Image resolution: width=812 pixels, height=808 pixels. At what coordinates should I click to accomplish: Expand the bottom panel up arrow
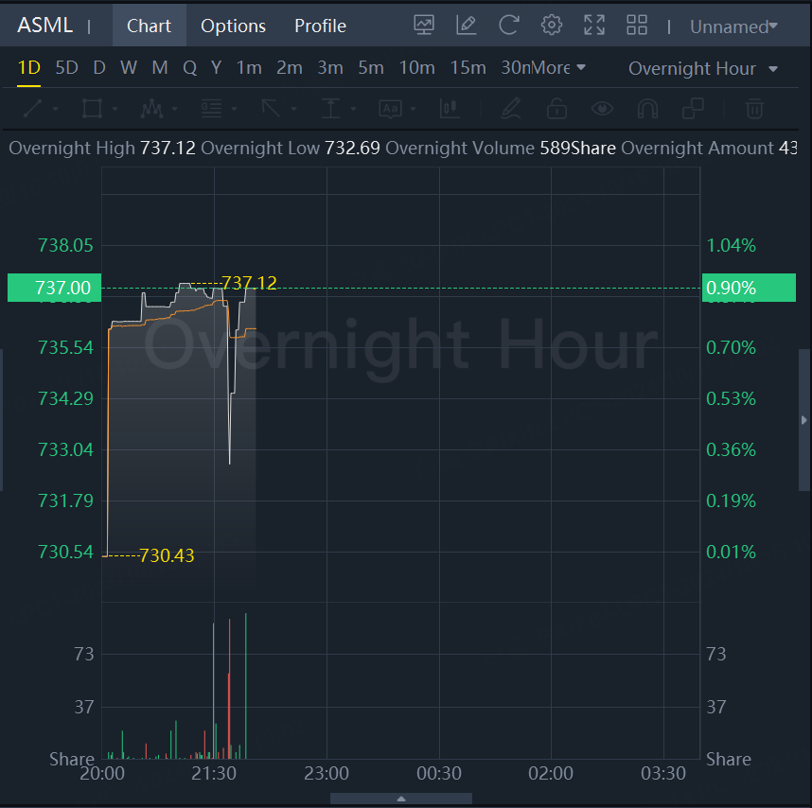click(x=401, y=799)
